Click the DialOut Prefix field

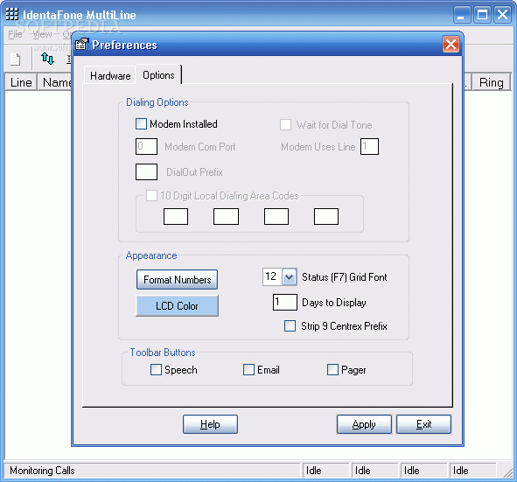[146, 171]
